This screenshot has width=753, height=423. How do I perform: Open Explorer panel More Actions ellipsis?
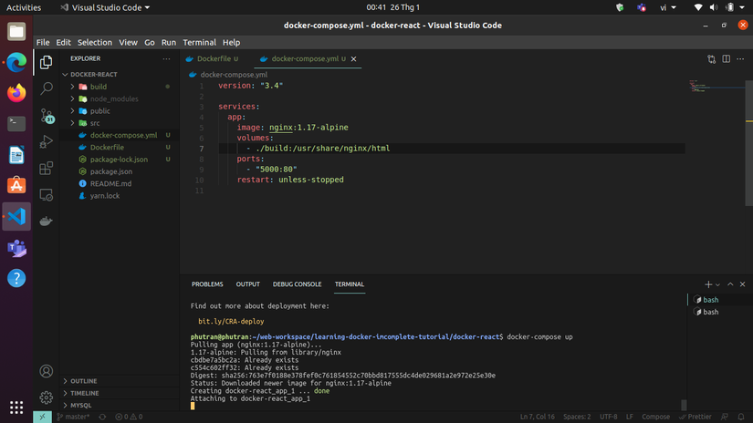(166, 58)
